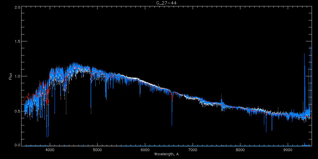Click the 9000 wavelength tick label
Viewport: 318px width, 159px height.
click(x=288, y=150)
